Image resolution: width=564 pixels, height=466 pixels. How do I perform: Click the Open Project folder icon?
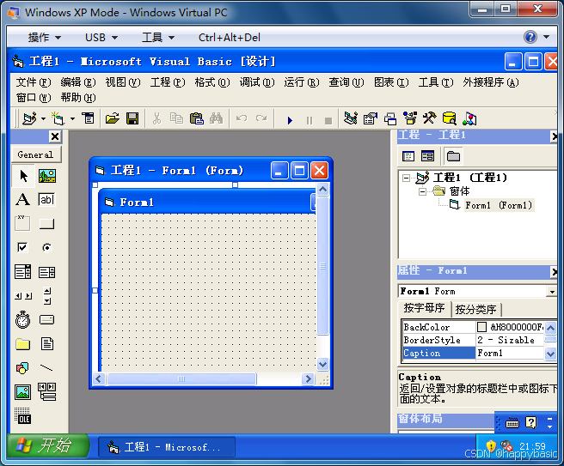tap(113, 118)
